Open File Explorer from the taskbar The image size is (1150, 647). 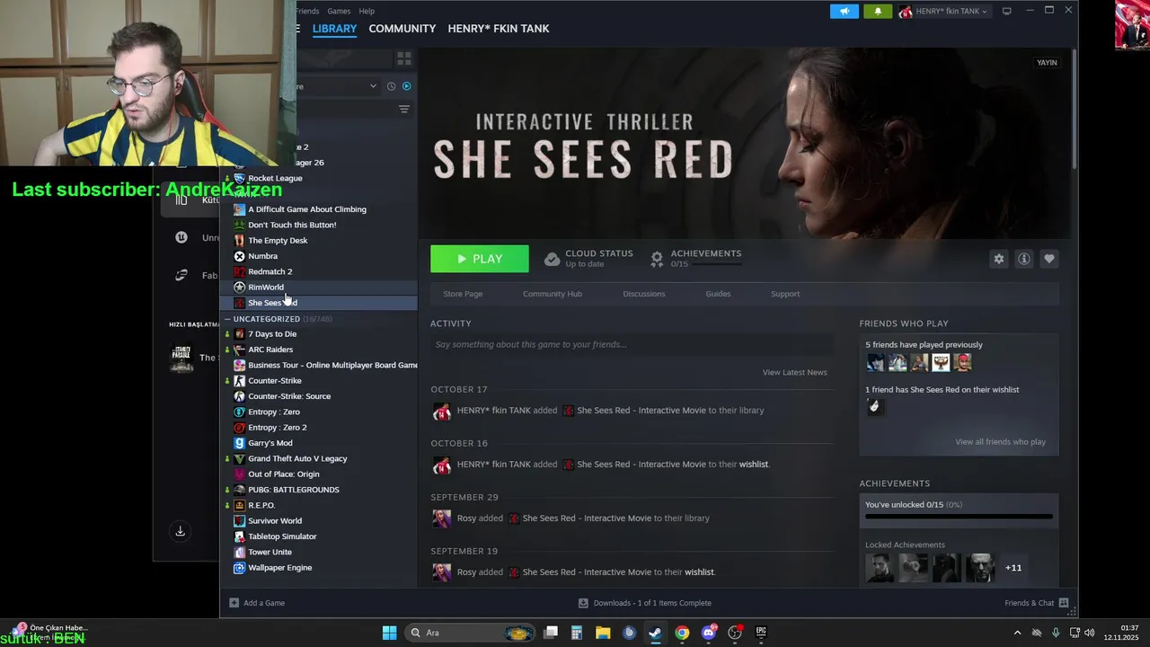coord(603,633)
